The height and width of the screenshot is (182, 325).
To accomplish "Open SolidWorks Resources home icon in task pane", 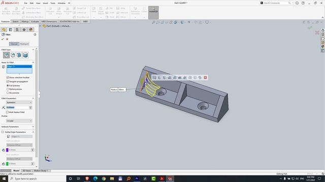I will pos(323,30).
